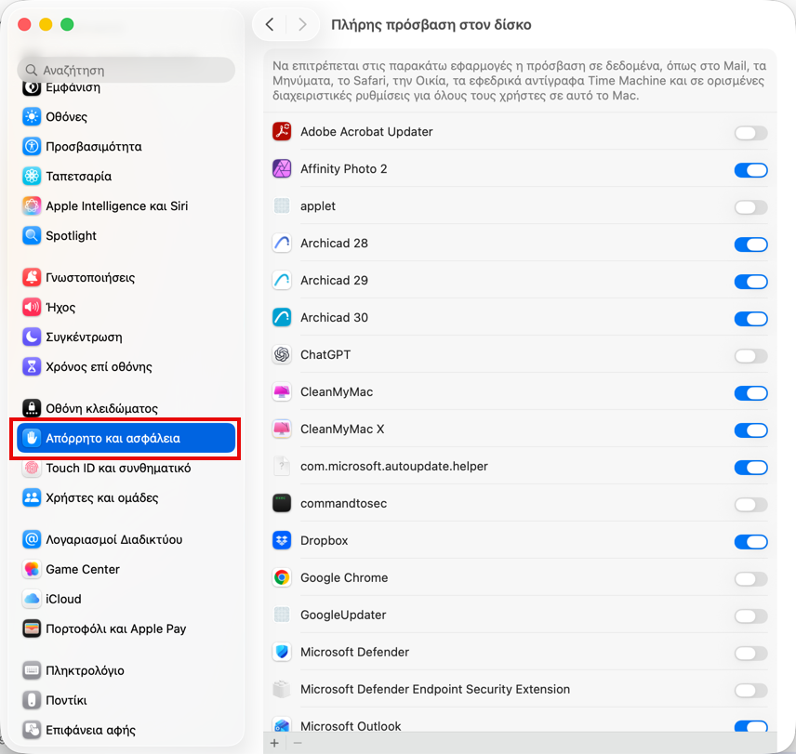796x754 pixels.
Task: Open Πορτοφόλι και Apple Pay settings
Action: (126, 628)
